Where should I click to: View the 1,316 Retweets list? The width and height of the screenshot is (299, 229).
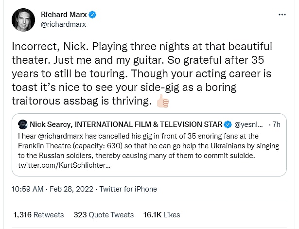[38, 214]
